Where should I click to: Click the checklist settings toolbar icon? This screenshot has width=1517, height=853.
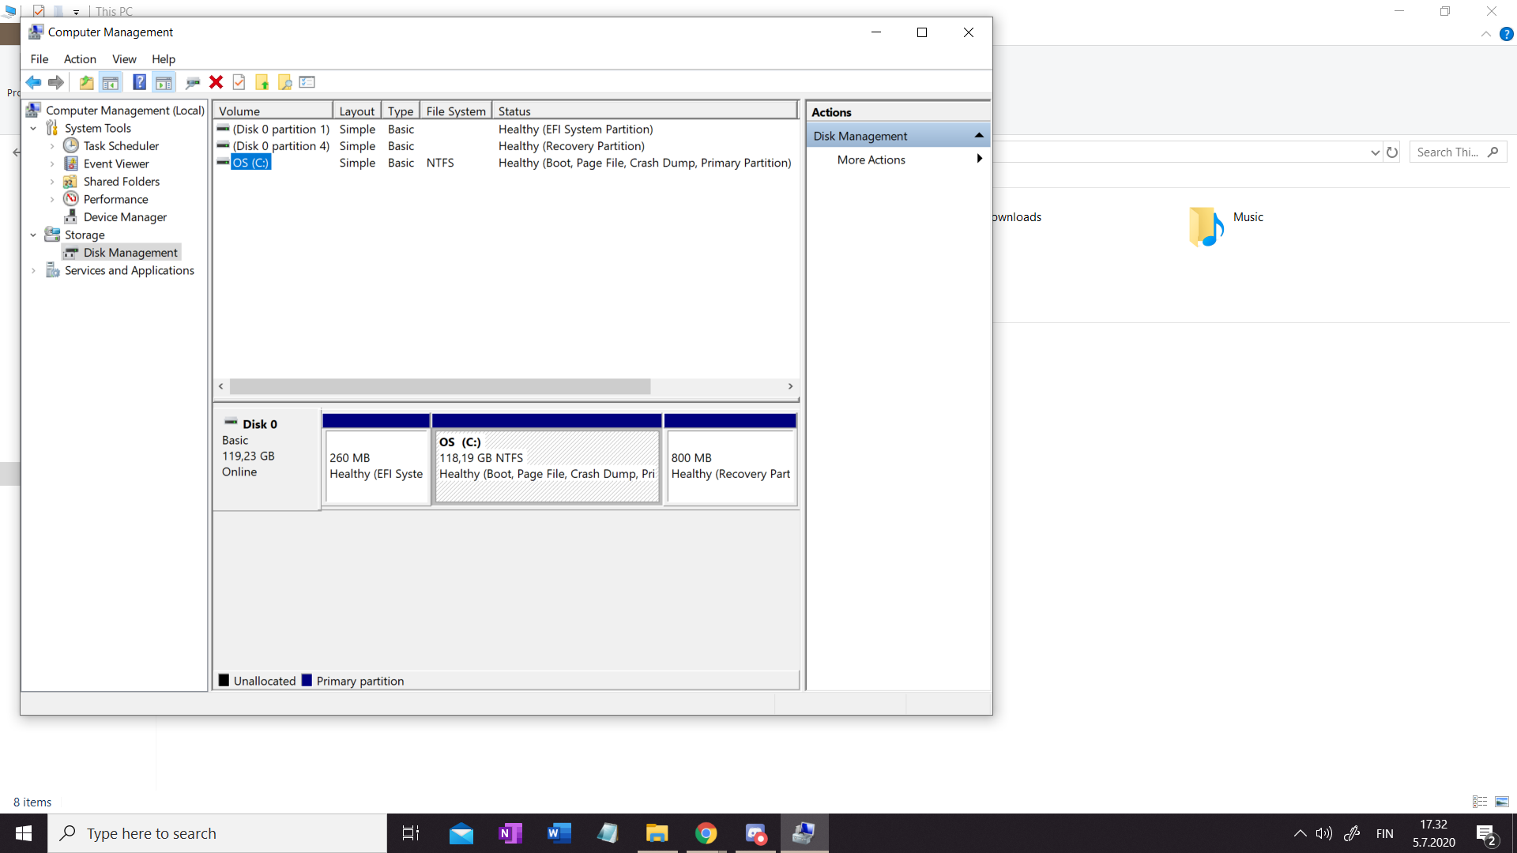(307, 82)
